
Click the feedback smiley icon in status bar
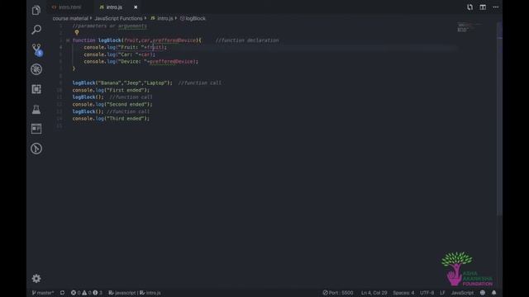(x=483, y=293)
